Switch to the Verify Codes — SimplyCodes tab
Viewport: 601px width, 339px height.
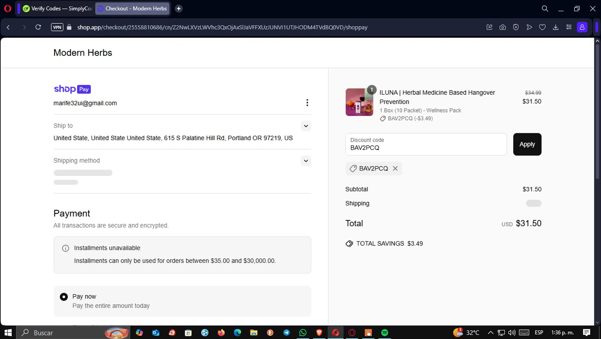coord(57,8)
